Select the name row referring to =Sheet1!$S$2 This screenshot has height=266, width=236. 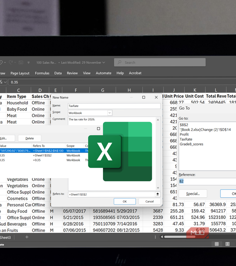(44, 156)
